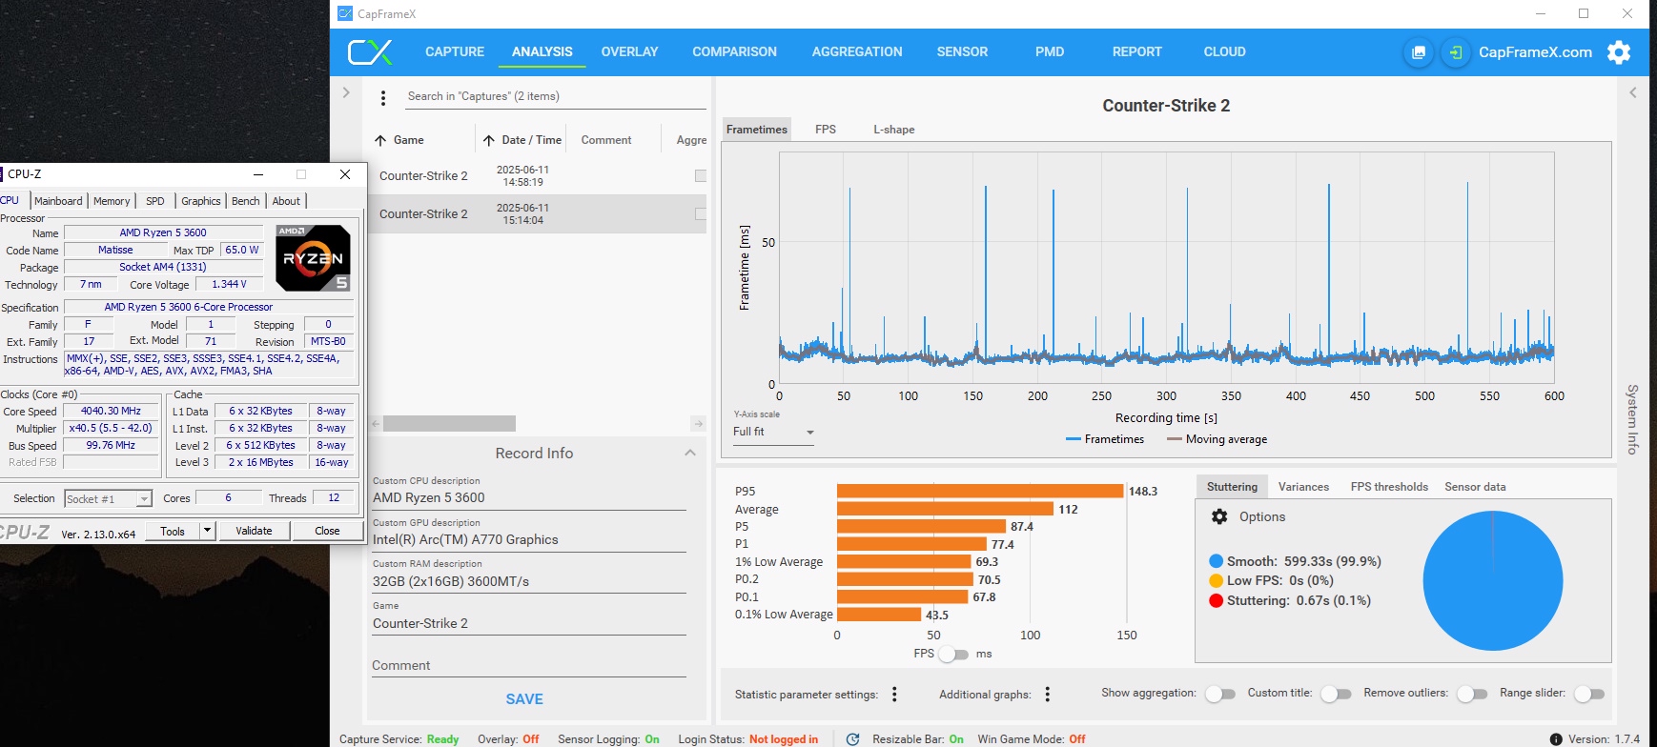Open the AGGREGATION tab

click(x=857, y=52)
